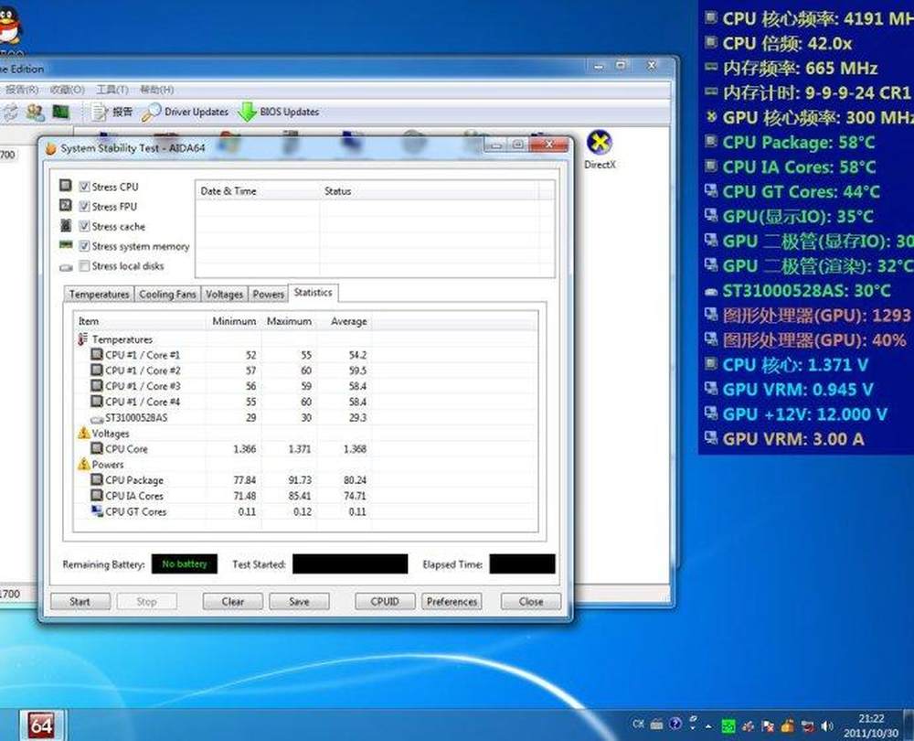Click the Temperatures thermometer icon

(83, 339)
